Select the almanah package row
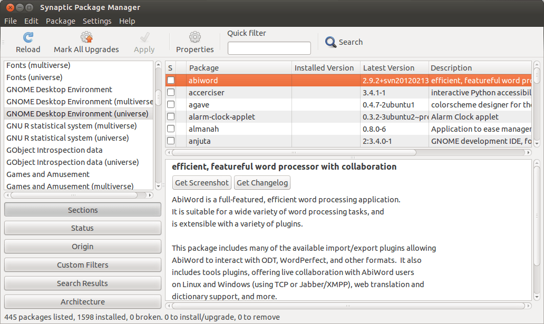The height and width of the screenshot is (324, 544). point(348,129)
